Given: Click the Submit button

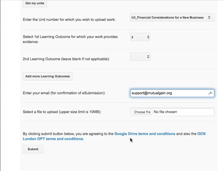Looking at the screenshot, I should (33, 149).
